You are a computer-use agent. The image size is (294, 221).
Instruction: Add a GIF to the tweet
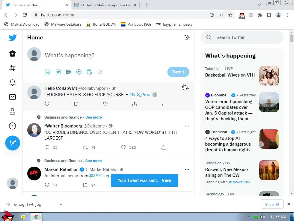58,72
